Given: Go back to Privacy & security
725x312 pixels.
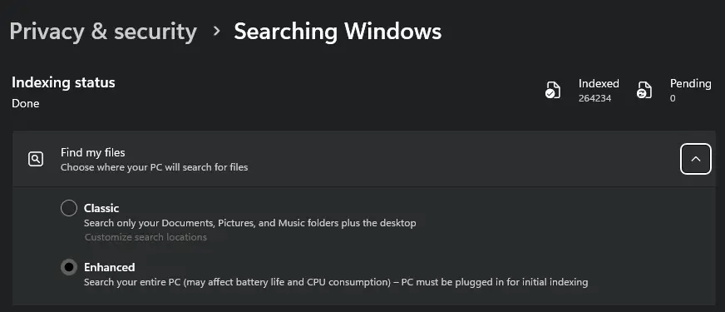Looking at the screenshot, I should click(103, 32).
